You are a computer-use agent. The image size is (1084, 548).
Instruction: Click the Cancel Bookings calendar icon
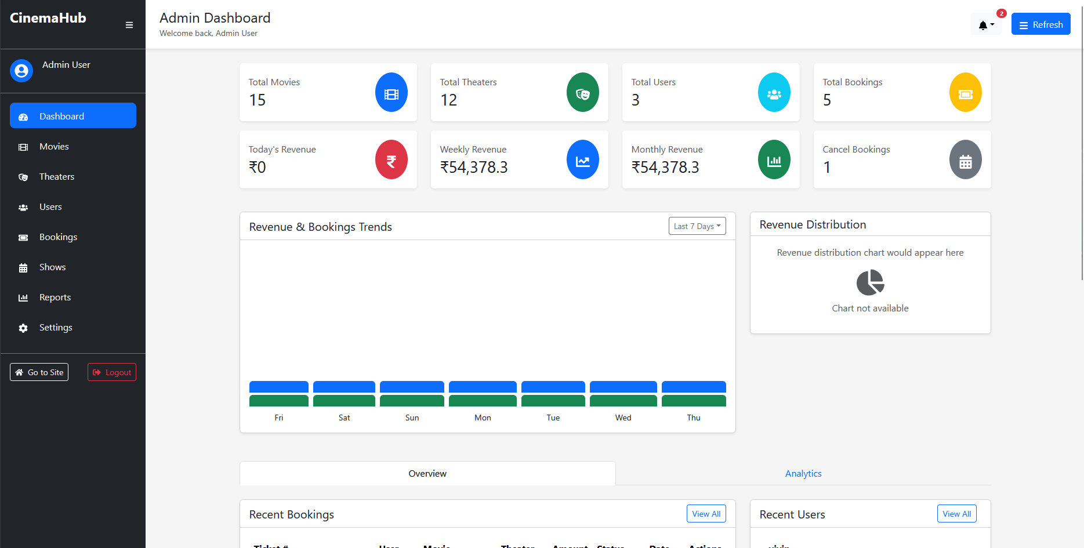[x=966, y=160]
